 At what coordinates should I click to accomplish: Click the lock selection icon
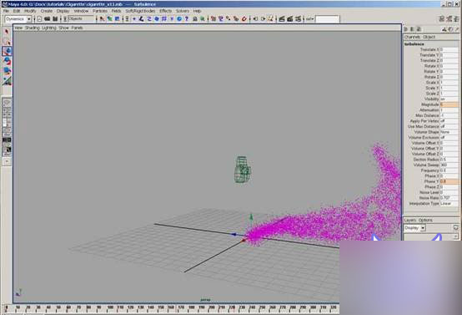point(195,19)
